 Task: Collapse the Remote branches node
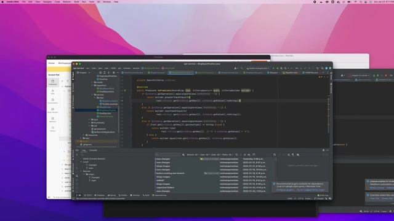[81, 171]
